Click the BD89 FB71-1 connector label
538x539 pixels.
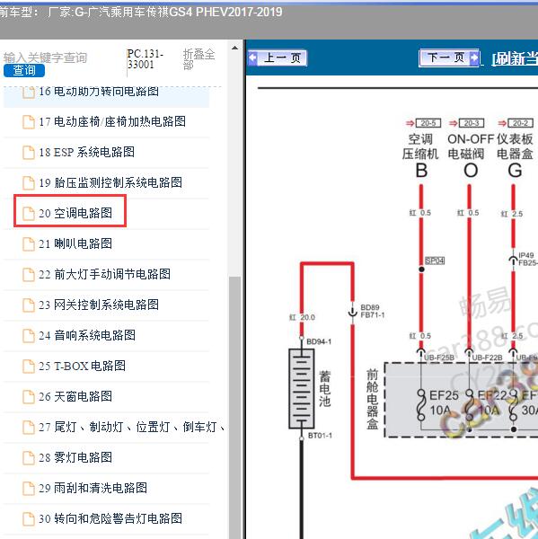[x=373, y=311]
